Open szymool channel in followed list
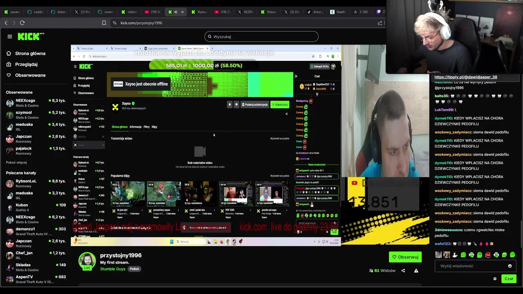This screenshot has height=294, width=523. (x=36, y=115)
